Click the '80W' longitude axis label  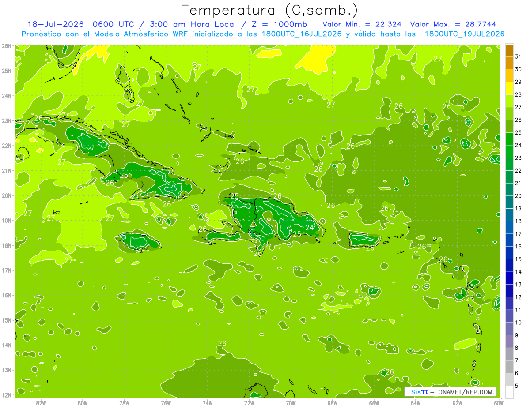pos(83,403)
